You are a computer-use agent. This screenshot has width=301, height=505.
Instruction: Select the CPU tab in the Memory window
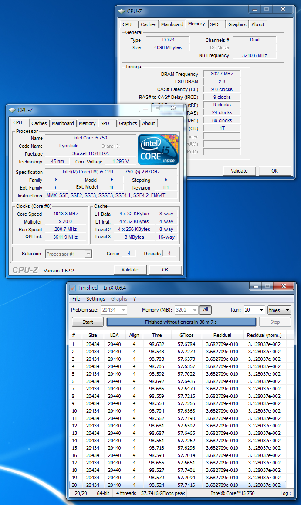click(x=127, y=24)
